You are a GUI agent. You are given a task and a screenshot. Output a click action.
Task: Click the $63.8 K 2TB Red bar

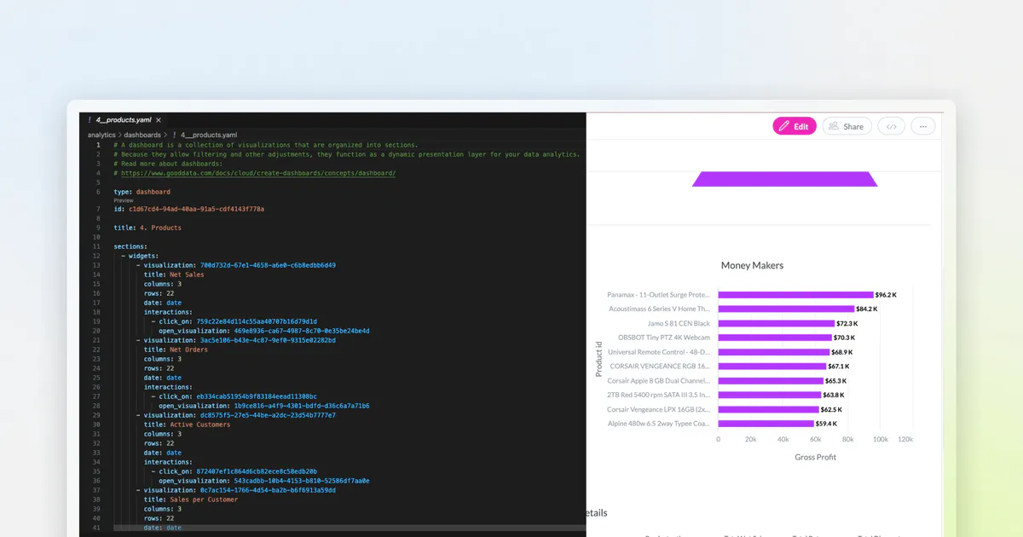pyautogui.click(x=769, y=395)
